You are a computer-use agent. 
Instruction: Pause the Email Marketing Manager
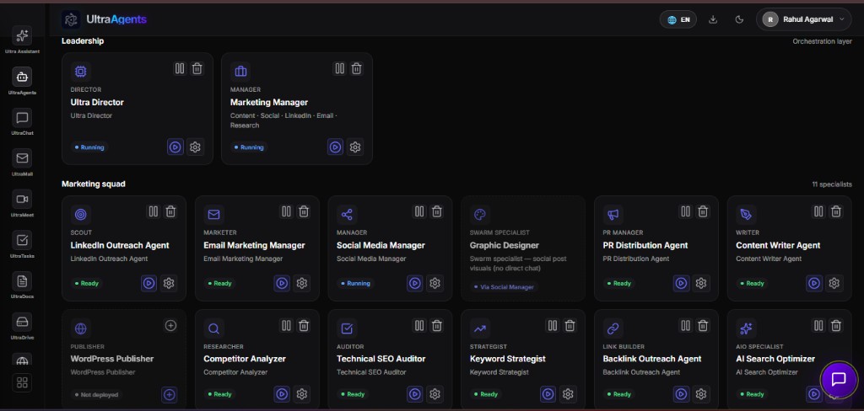click(x=286, y=211)
